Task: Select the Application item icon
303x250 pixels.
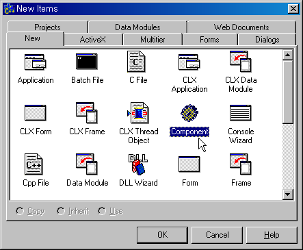Action: coord(36,62)
